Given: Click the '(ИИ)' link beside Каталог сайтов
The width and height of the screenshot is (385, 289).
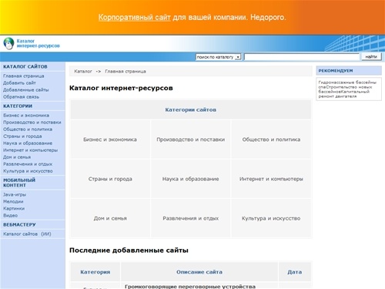Looking at the screenshot, I should coord(46,234).
